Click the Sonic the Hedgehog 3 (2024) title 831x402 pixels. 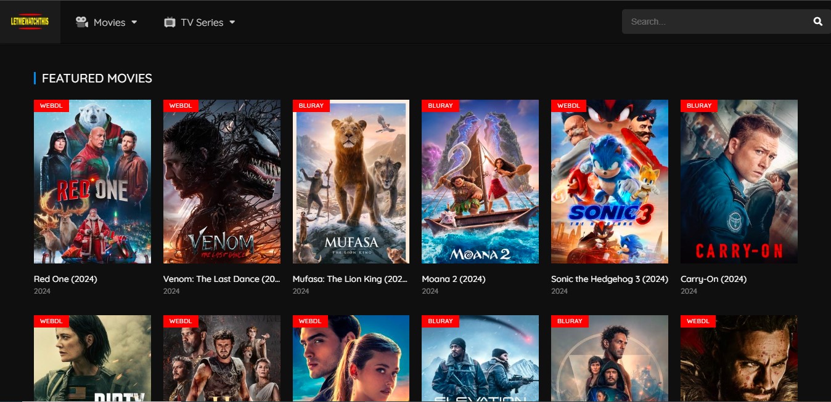(x=609, y=279)
